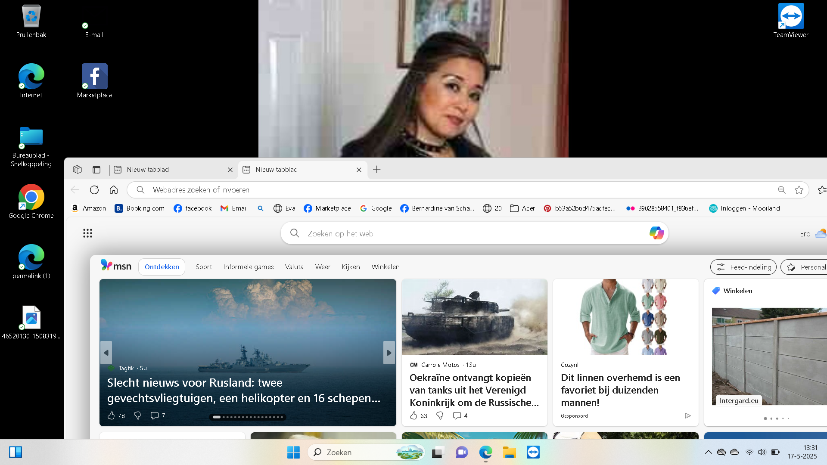
Task: Show previous story with carousel left arrow
Action: [106, 353]
